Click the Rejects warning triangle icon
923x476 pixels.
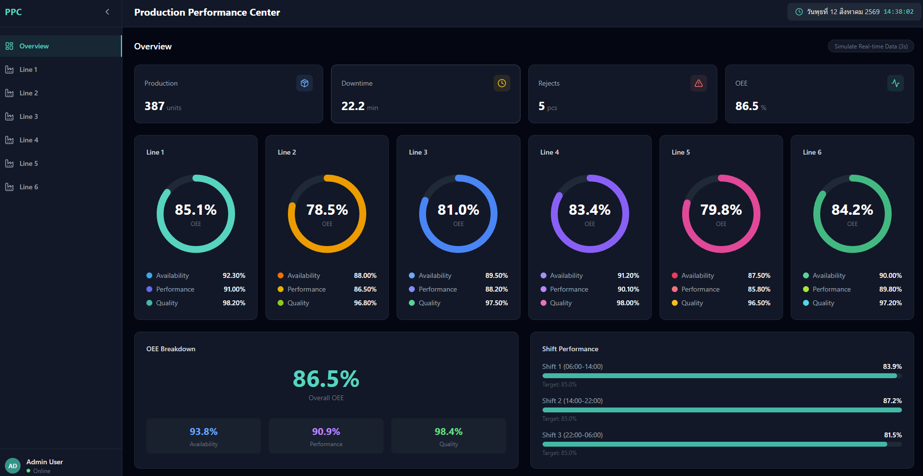point(699,83)
